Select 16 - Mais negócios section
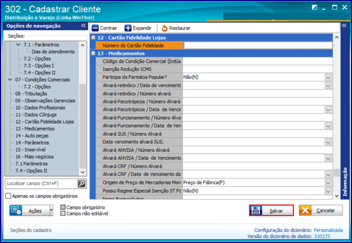Viewport: 352px width, 243px height. (34, 157)
